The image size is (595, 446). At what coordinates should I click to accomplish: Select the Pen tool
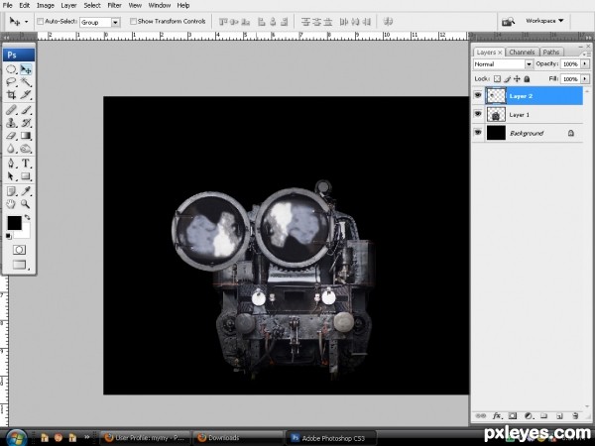(11, 164)
